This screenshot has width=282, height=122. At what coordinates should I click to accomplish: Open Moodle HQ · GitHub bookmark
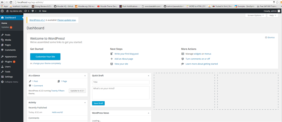(x=64, y=6)
